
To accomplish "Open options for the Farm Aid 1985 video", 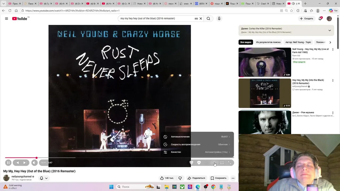I will 333,50.
